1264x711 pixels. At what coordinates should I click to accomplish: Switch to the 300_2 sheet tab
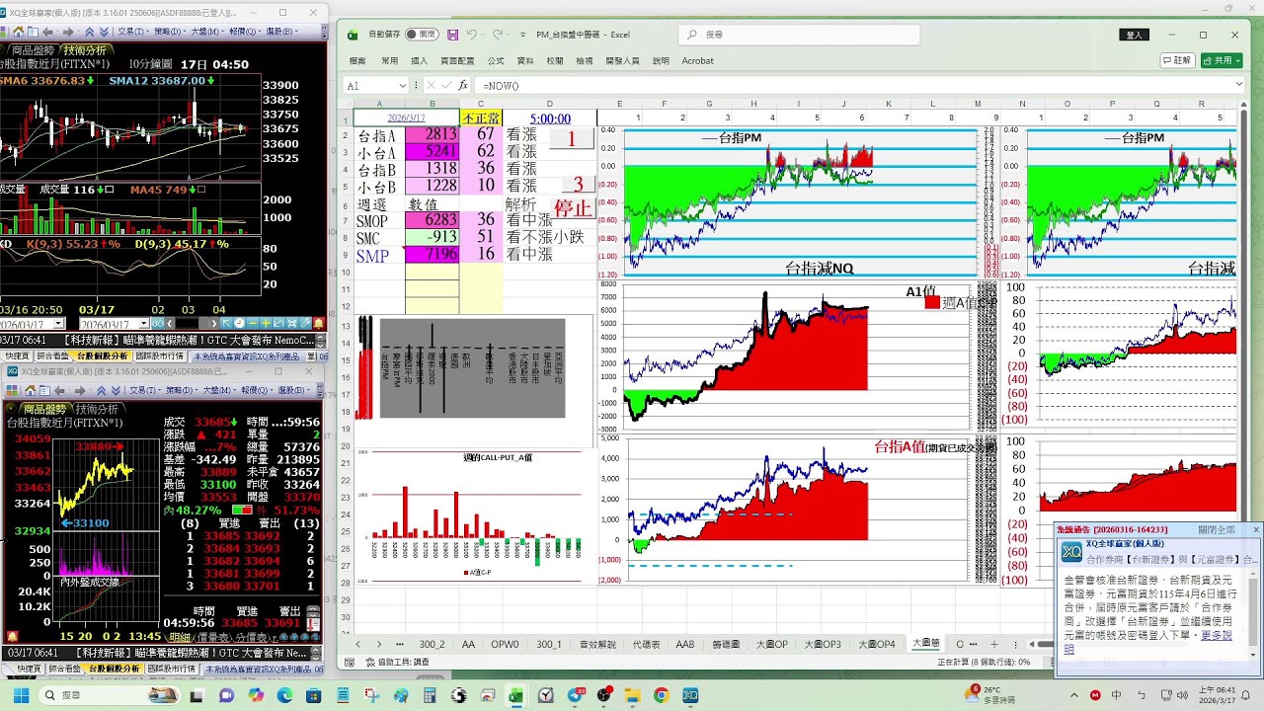point(432,644)
